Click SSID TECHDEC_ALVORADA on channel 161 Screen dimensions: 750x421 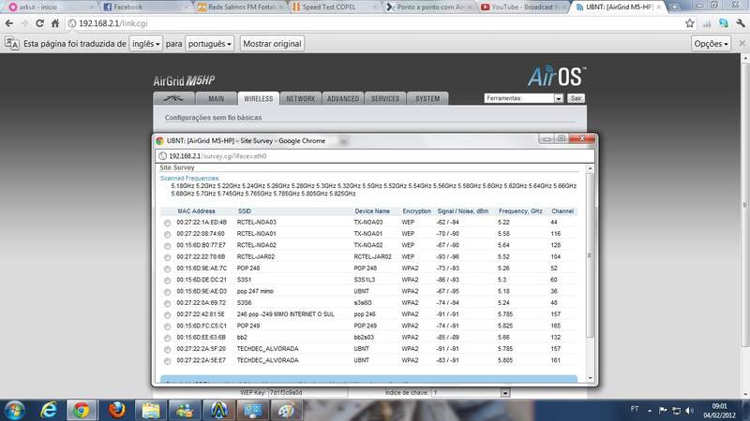(268, 360)
